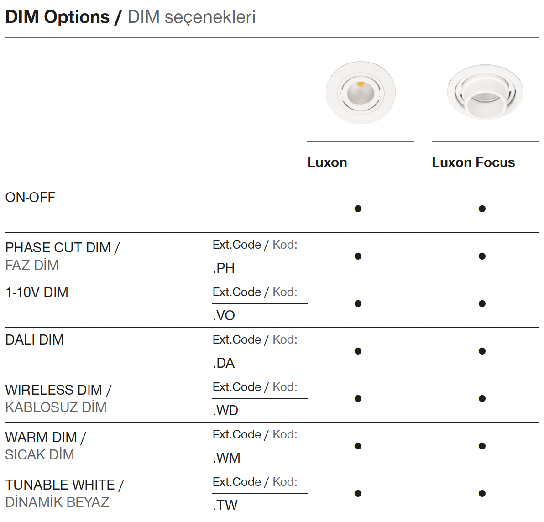Viewport: 544px width, 522px height.
Task: Click the Phase Cut Dim dot for Luxon
Action: (x=358, y=256)
